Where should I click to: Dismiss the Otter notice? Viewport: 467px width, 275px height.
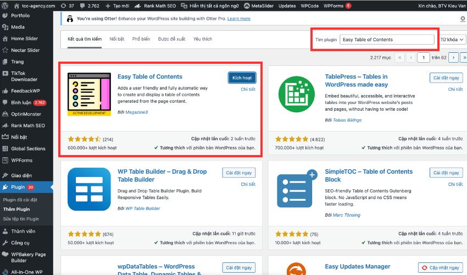coord(463,19)
